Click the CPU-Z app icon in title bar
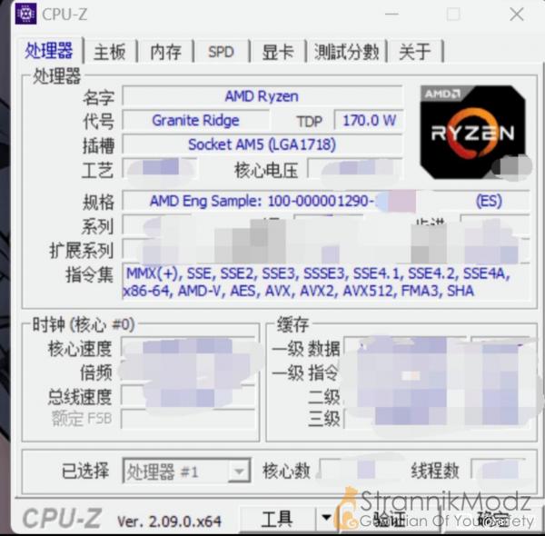 tap(25, 14)
